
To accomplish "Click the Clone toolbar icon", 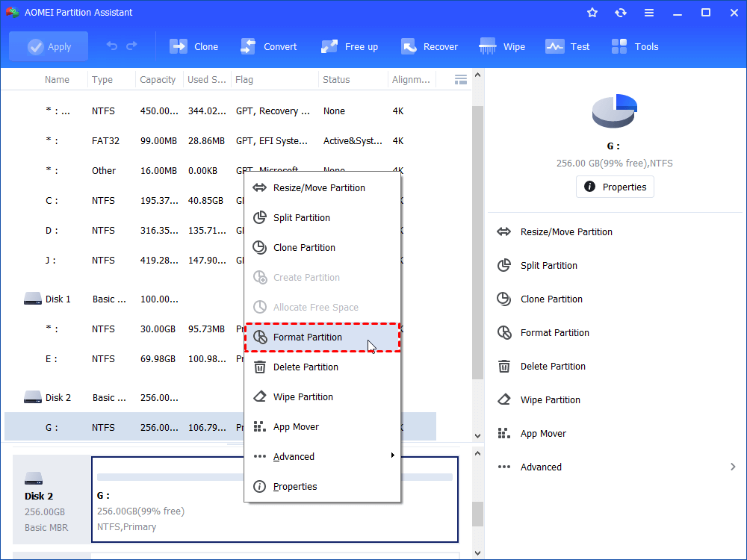I will point(179,46).
